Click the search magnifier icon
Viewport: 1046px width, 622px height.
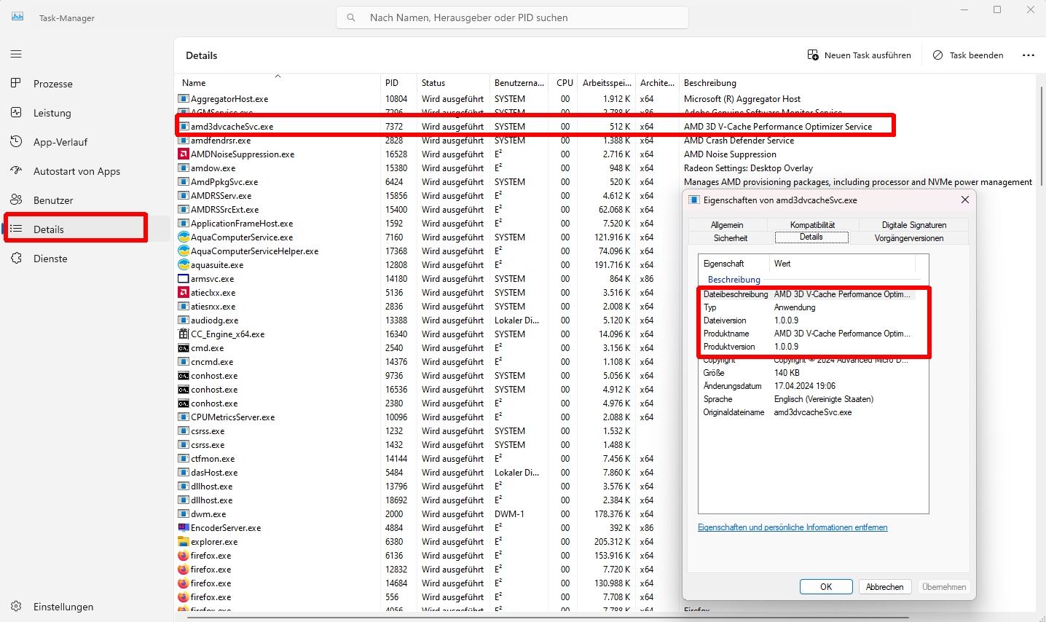(351, 17)
